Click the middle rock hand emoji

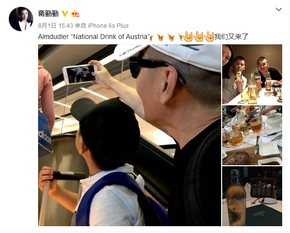(x=198, y=37)
